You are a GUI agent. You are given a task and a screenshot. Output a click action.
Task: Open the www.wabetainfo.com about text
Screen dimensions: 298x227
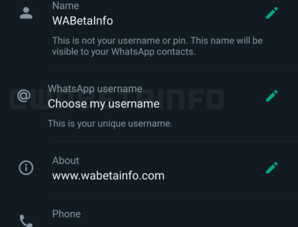click(x=108, y=176)
